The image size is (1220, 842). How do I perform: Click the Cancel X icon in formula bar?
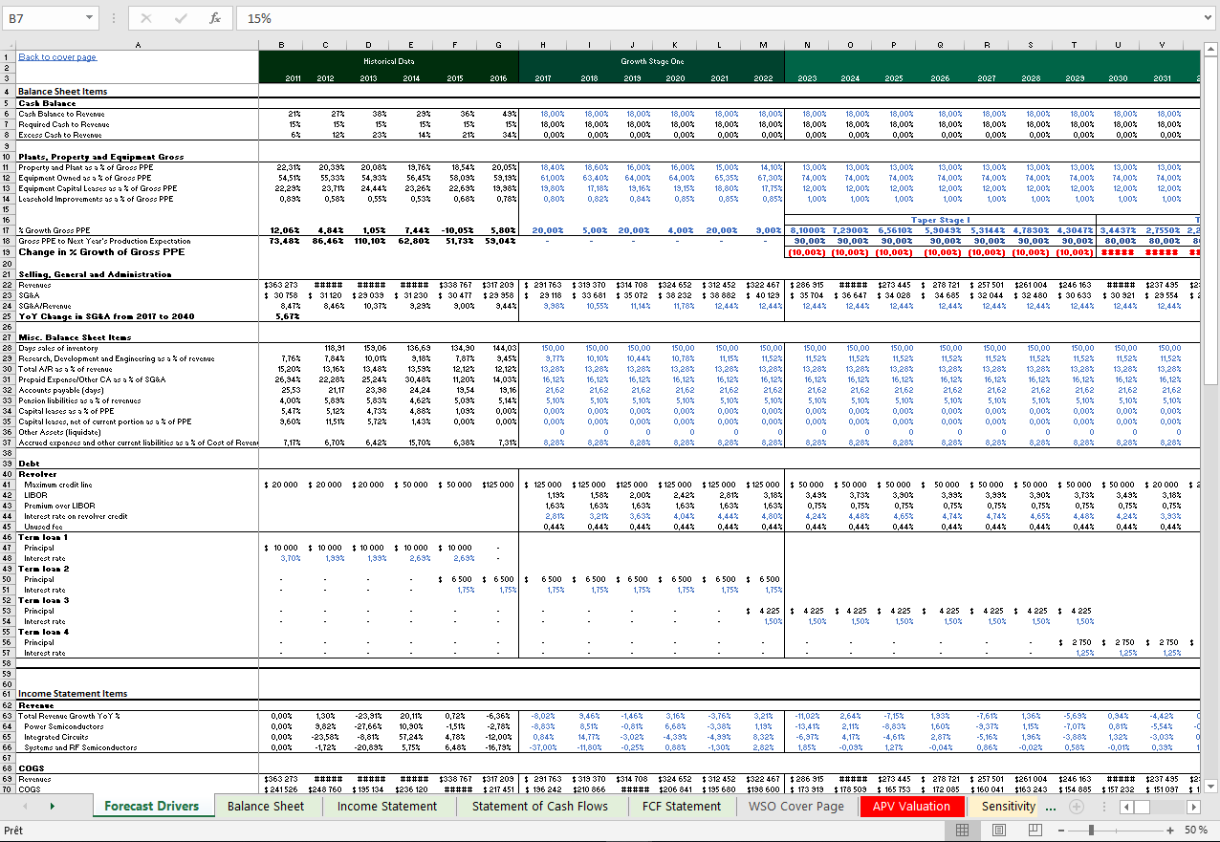click(146, 18)
